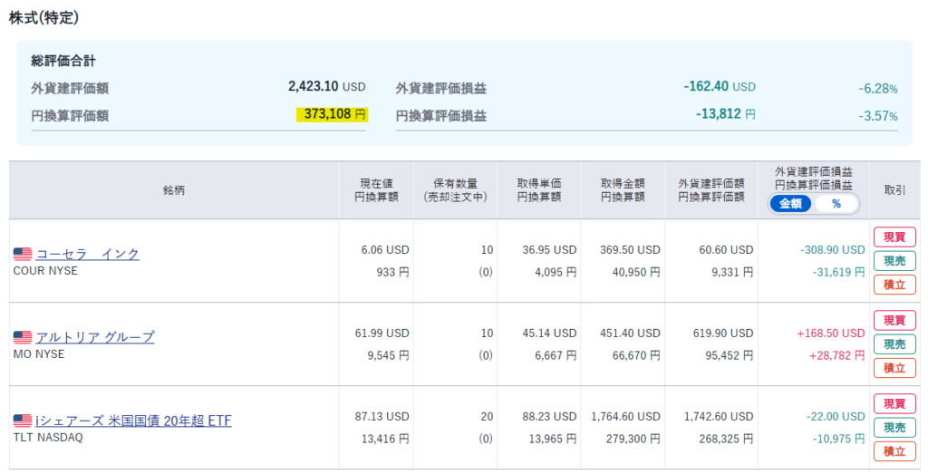
Task: Click the 銘柄 column header
Action: click(x=174, y=190)
